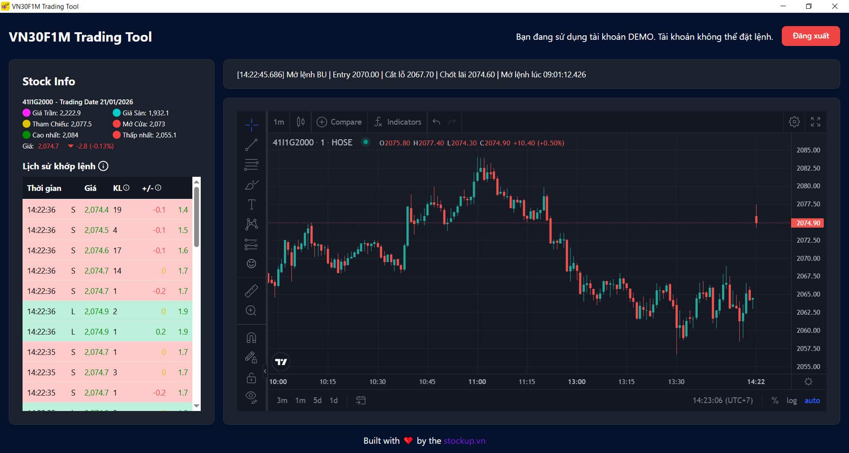849x453 pixels.
Task: Select the XABCD pattern tool
Action: 251,224
